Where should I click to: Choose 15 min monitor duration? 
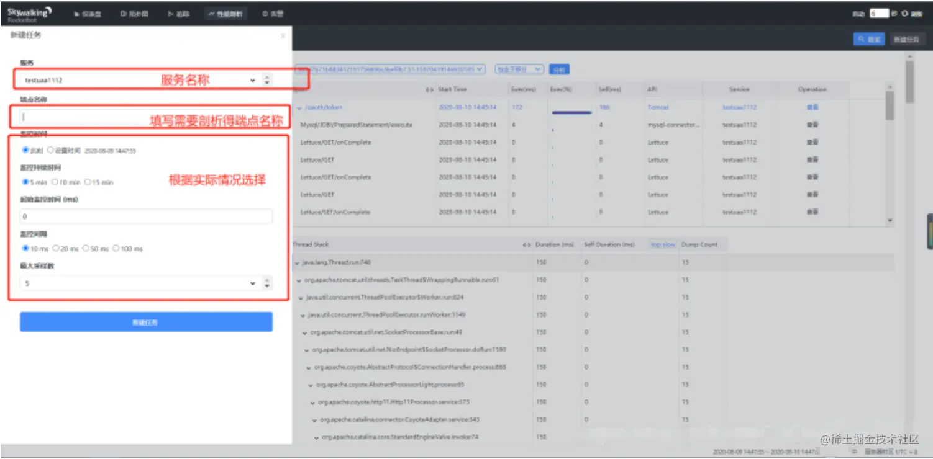(x=87, y=182)
